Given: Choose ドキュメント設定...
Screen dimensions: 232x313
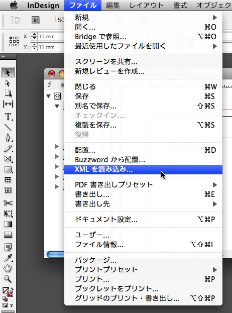Looking at the screenshot, I should click(x=144, y=220).
